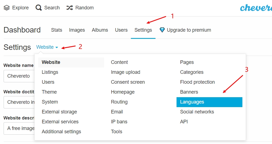Image resolution: width=272 pixels, height=144 pixels.
Task: Select Languages in the settings menu
Action: pyautogui.click(x=209, y=102)
